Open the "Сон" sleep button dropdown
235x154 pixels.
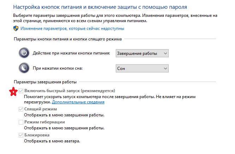pyautogui.click(x=142, y=68)
